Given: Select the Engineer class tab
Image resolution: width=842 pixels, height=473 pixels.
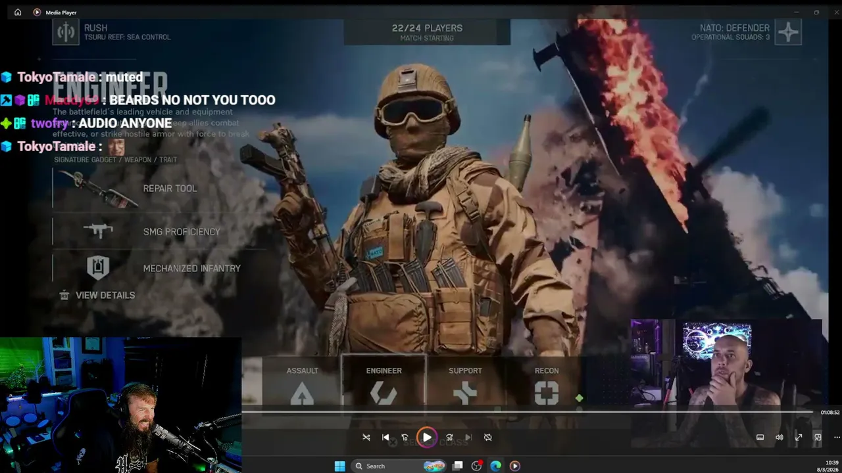Looking at the screenshot, I should coord(384,384).
